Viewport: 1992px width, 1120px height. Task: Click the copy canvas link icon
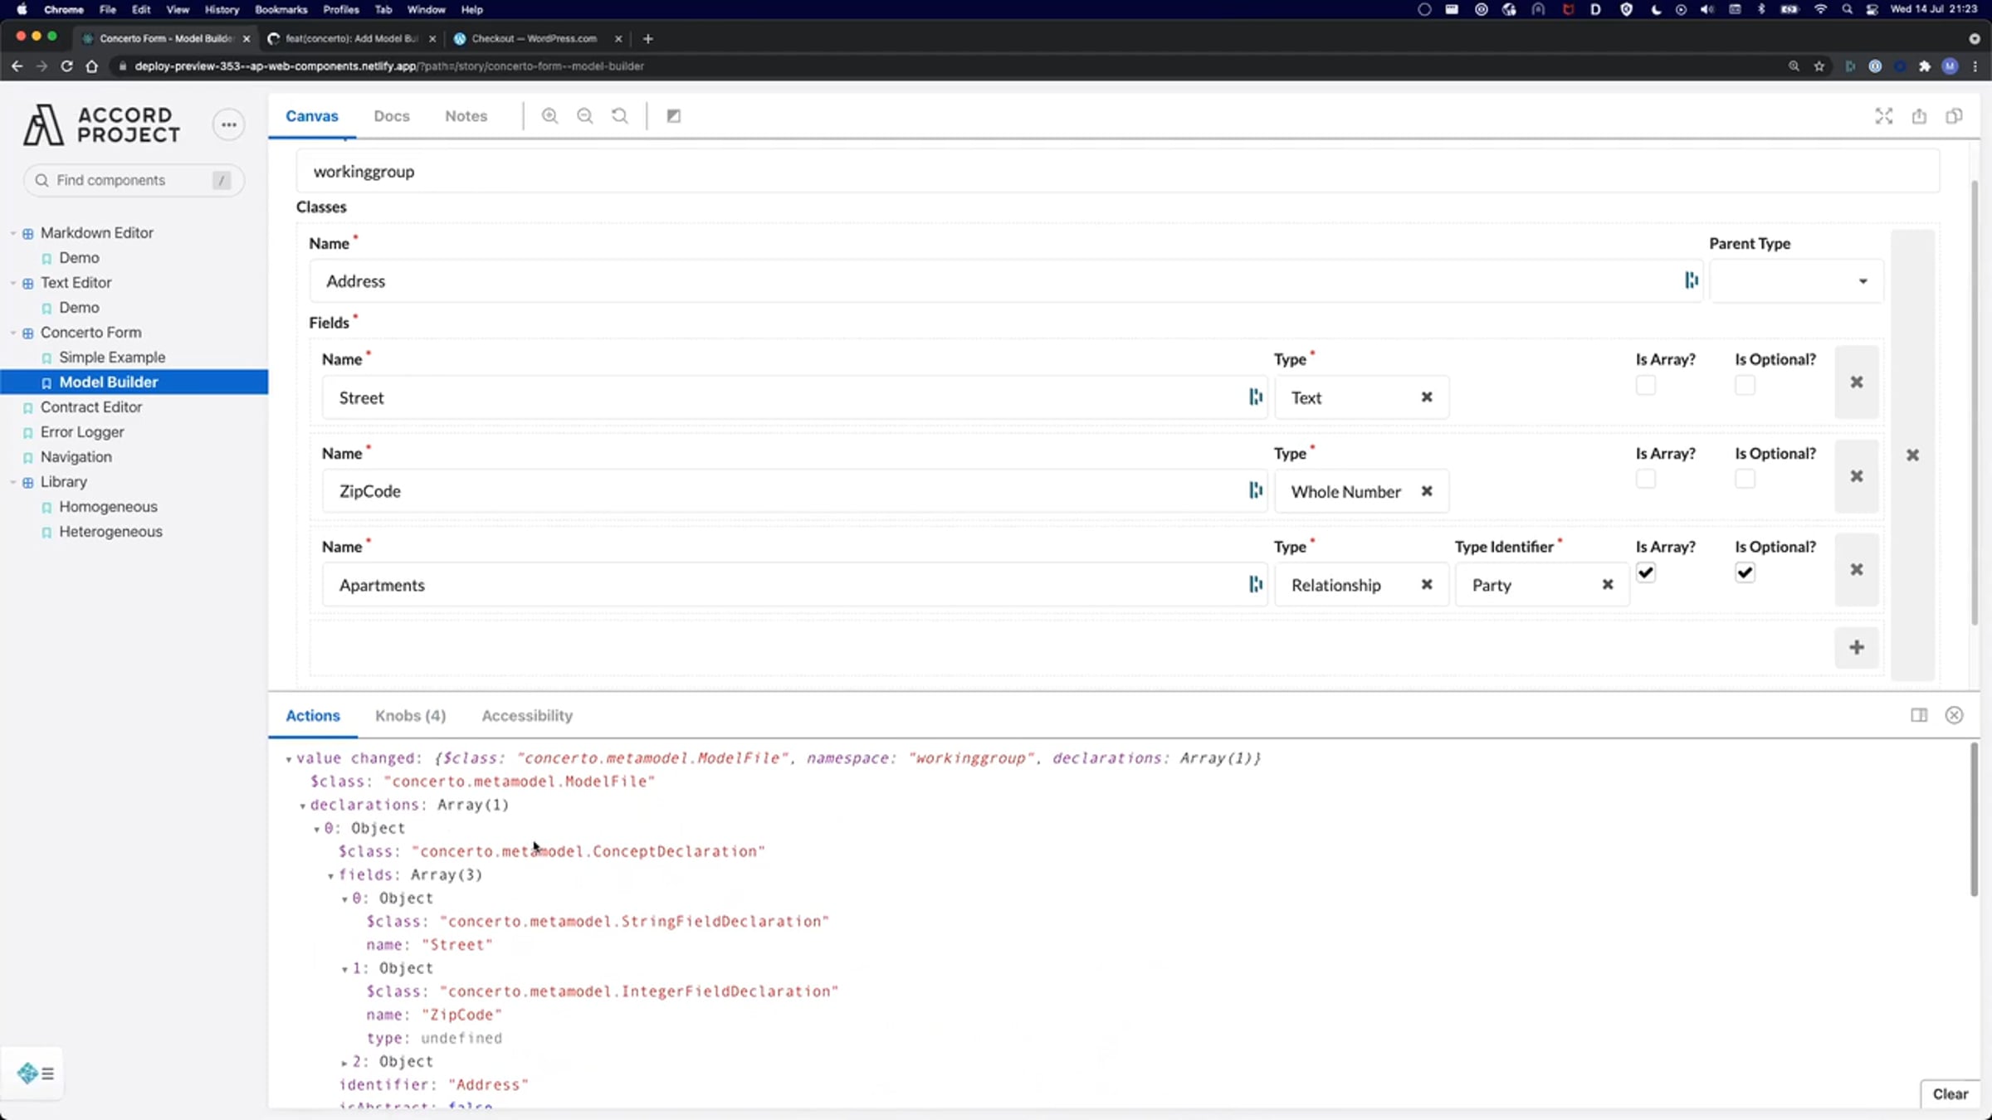[x=1954, y=116]
